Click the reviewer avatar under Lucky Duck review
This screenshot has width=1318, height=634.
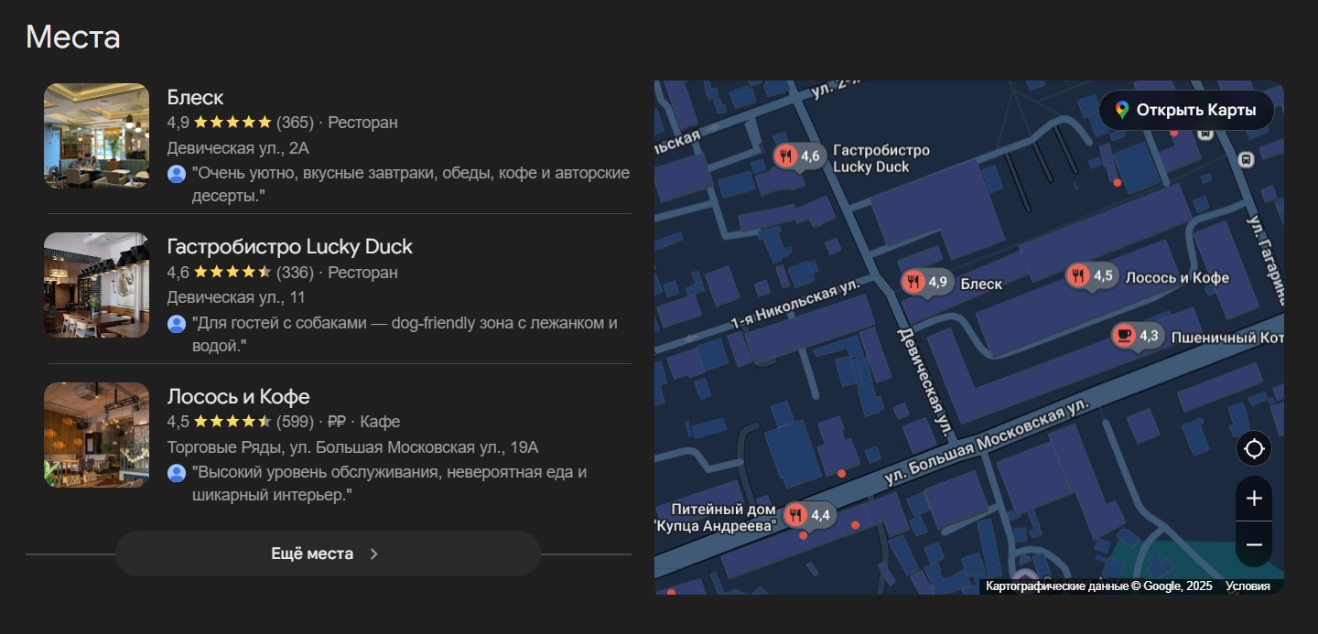tap(177, 324)
